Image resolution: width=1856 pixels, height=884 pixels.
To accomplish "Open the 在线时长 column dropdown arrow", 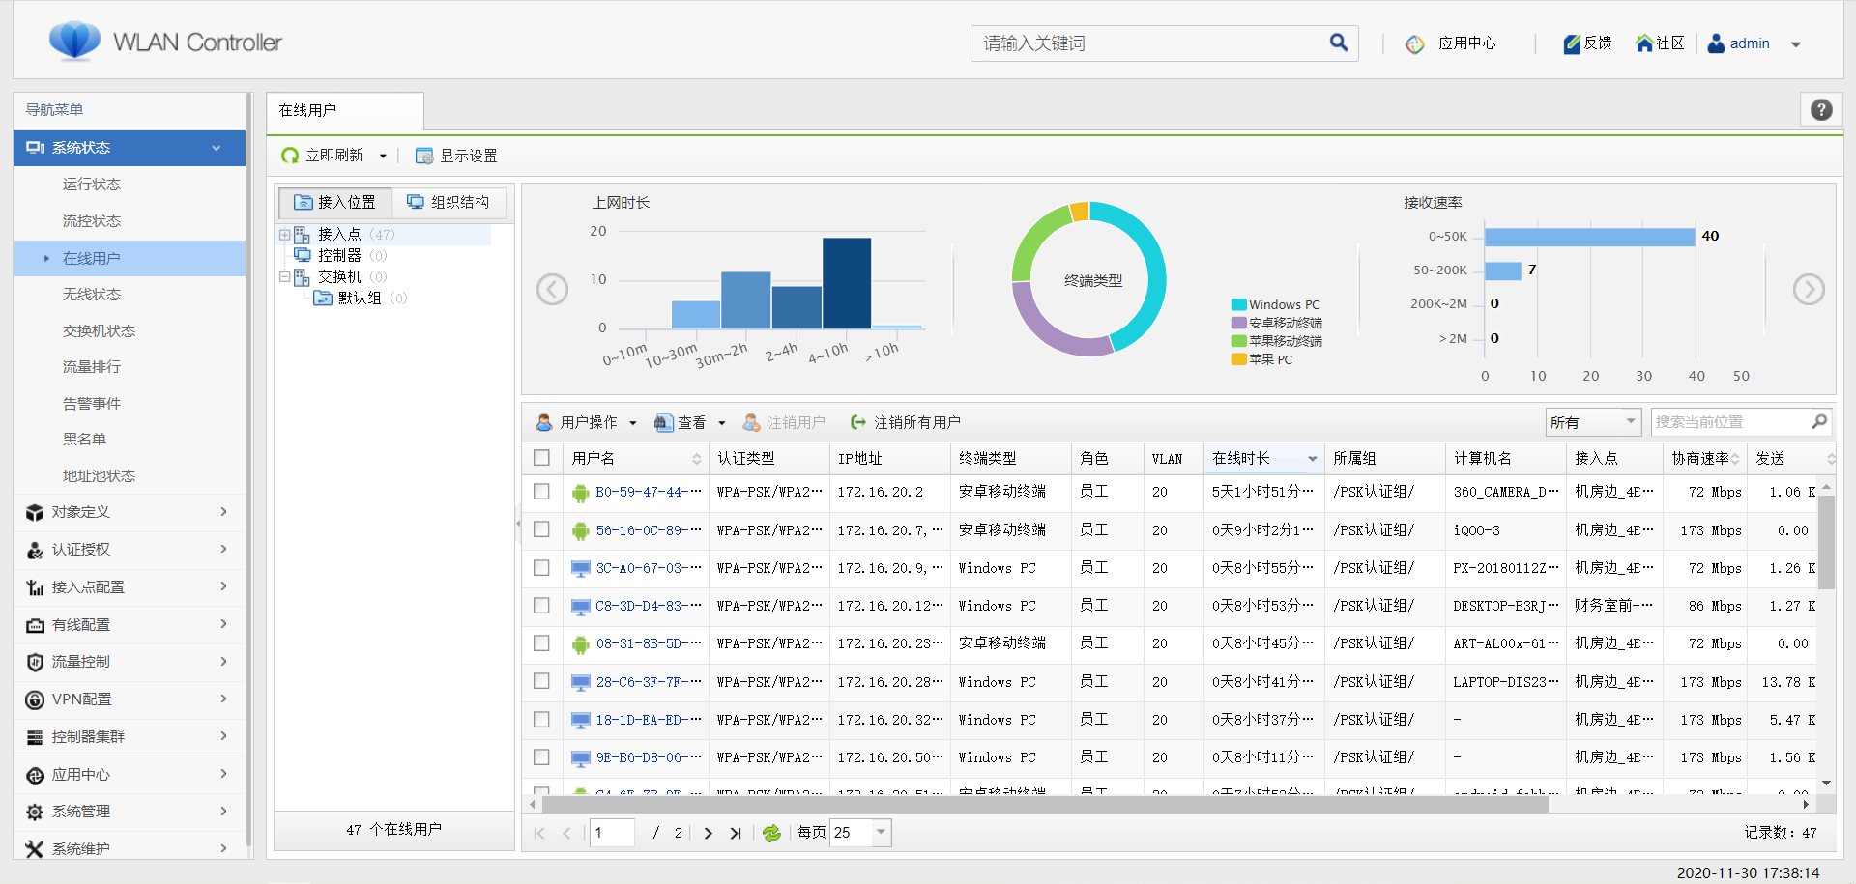I will [x=1312, y=459].
